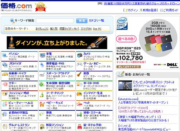Screen dimensions: 180x131
Task: Click the ゲーム・ホビー game controller icon
Action: click(79, 64)
